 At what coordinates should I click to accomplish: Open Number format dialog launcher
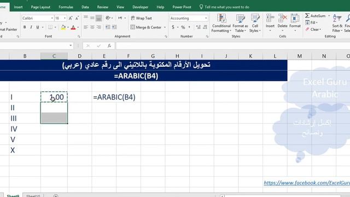coord(207,36)
